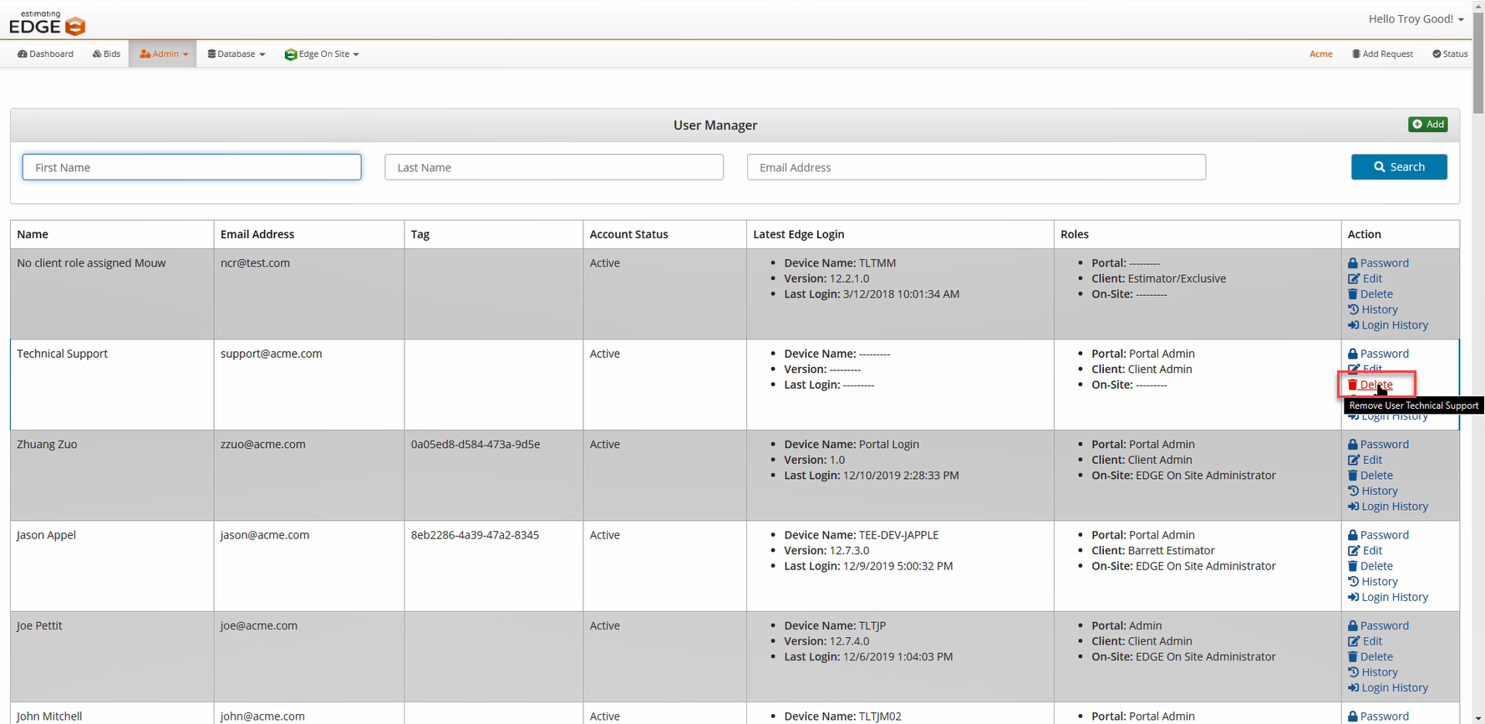Screen dimensions: 1485x724
Task: Click the Account Status column header
Action: [664, 234]
